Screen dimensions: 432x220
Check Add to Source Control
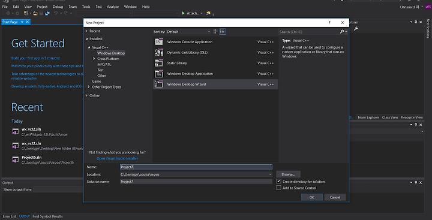pos(278,188)
